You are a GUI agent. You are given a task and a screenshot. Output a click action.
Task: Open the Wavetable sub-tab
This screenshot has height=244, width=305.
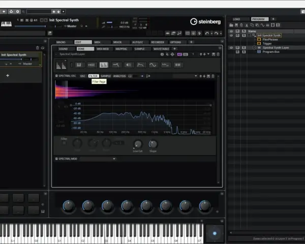tap(161, 49)
